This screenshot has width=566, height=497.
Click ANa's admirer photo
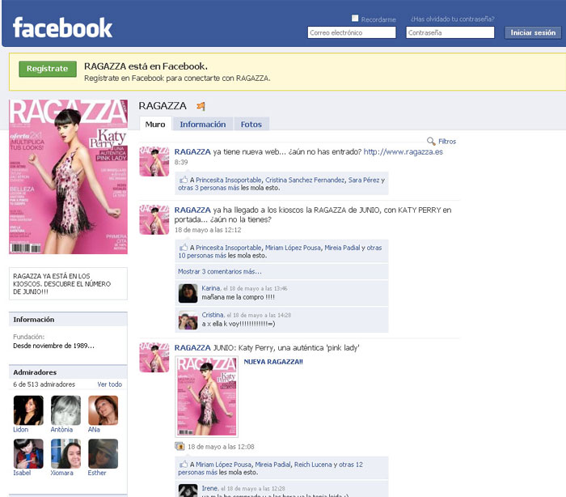click(x=103, y=410)
